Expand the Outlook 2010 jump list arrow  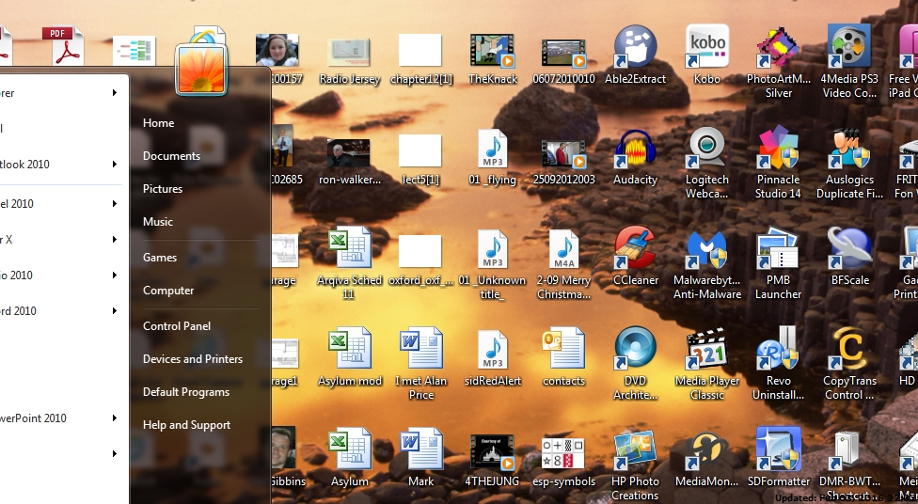[115, 165]
